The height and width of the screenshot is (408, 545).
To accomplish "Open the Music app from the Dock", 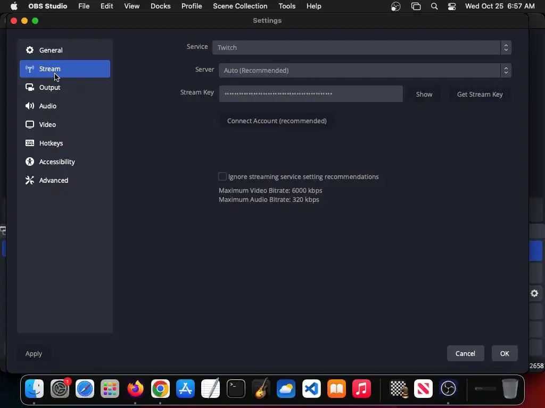I will click(361, 388).
